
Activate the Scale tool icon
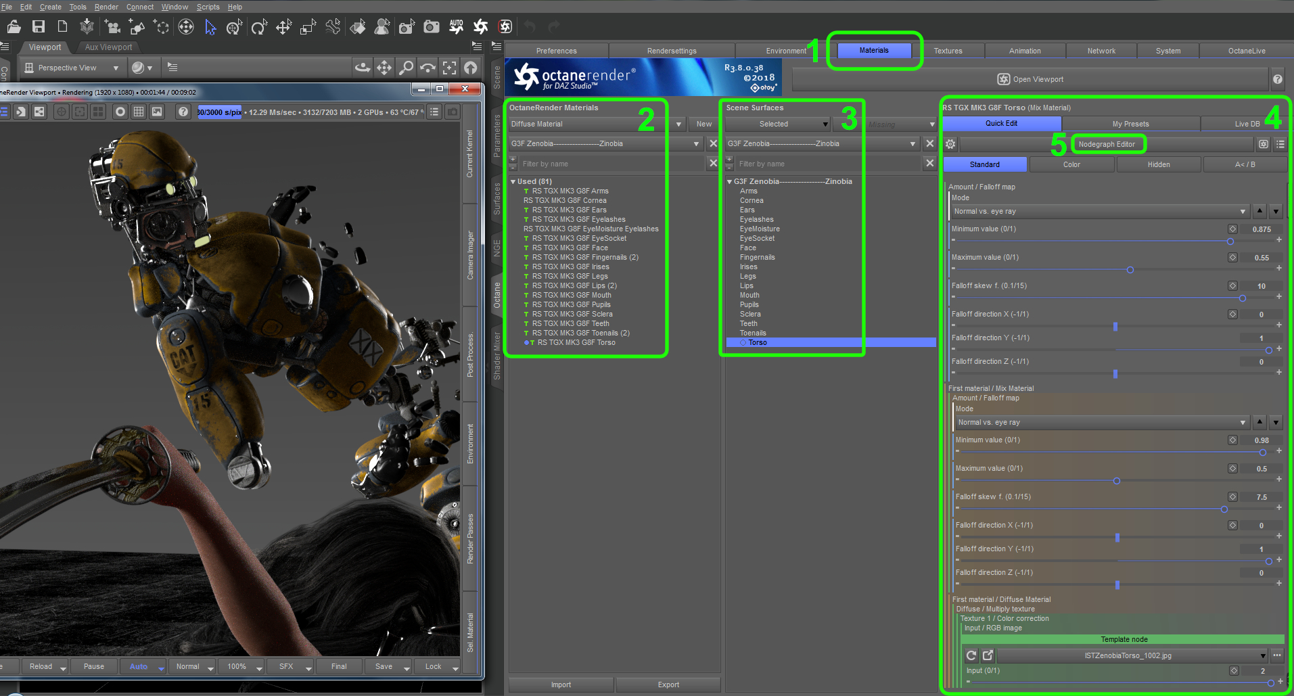click(308, 26)
